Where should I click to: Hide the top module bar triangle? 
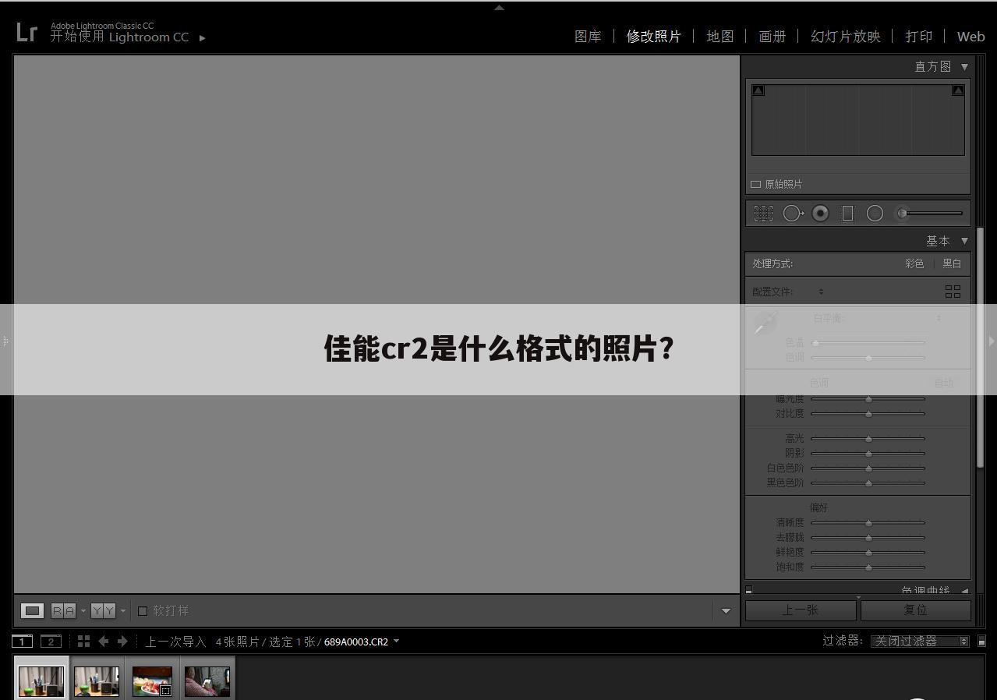[x=499, y=8]
